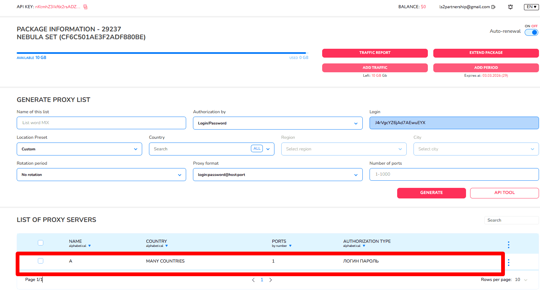Click the BALANCE $0 value
Viewport: 540px width, 298px height.
pyautogui.click(x=423, y=7)
